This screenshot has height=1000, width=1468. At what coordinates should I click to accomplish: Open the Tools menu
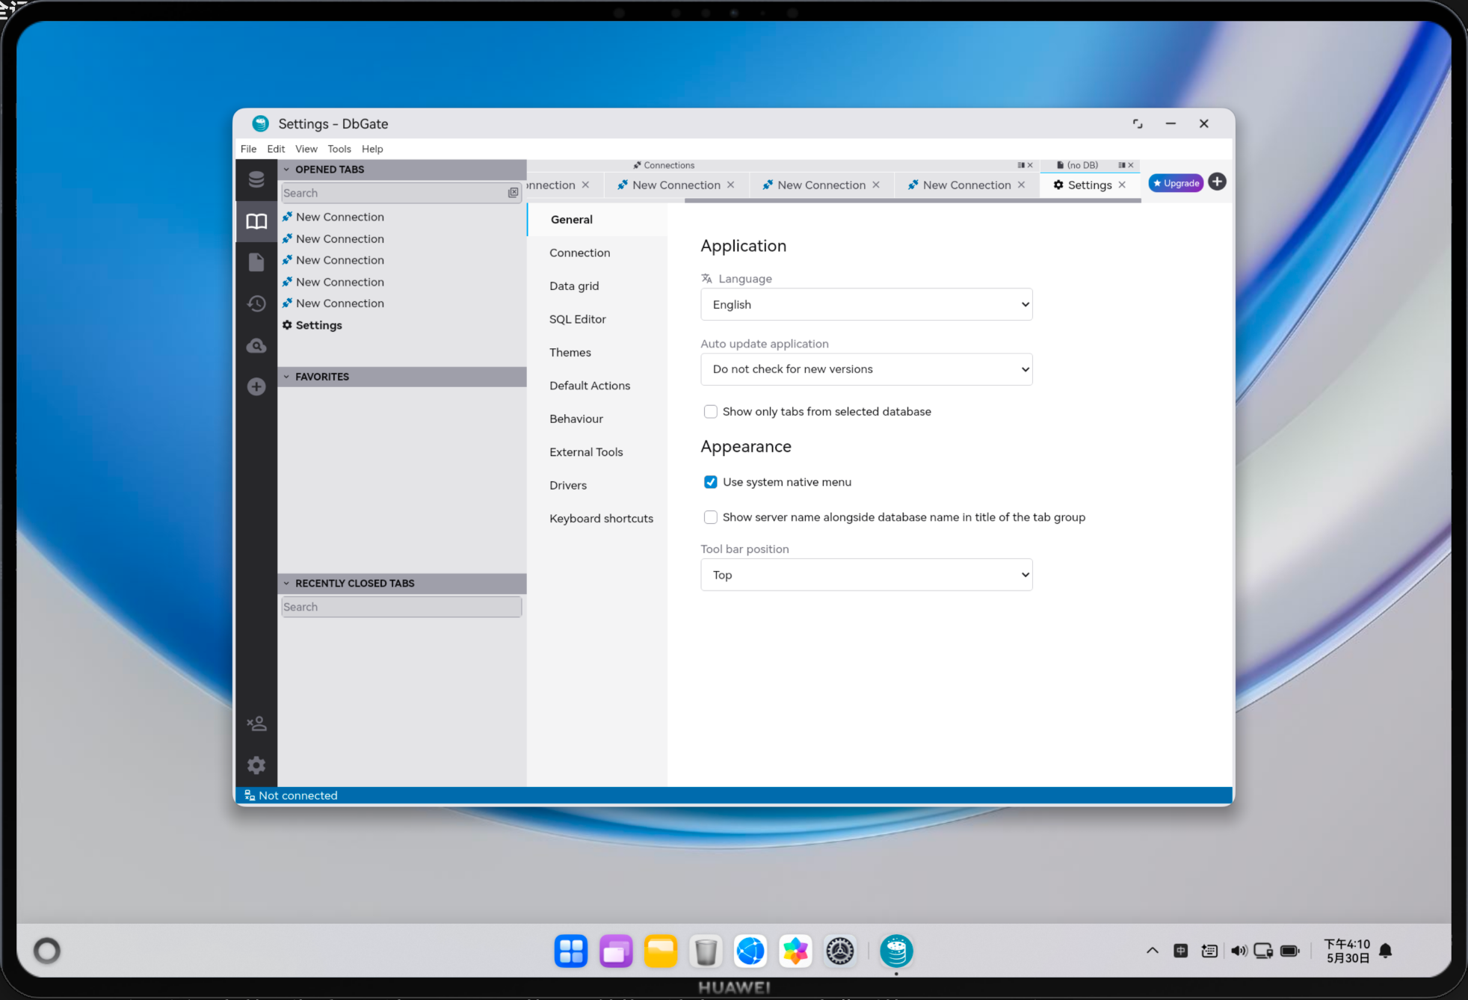[x=339, y=149]
